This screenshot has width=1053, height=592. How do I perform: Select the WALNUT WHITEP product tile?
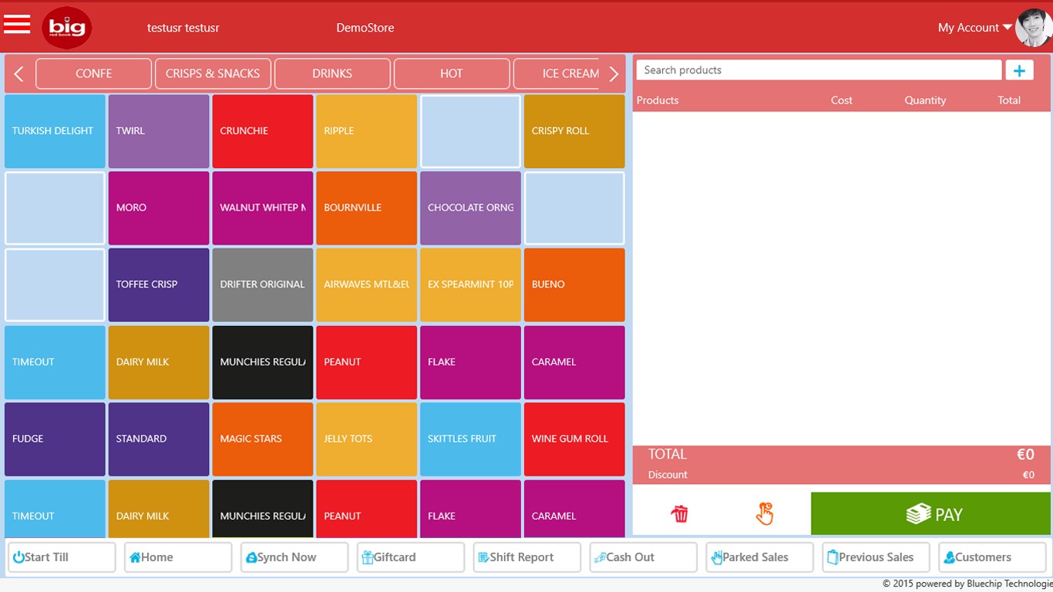(263, 208)
